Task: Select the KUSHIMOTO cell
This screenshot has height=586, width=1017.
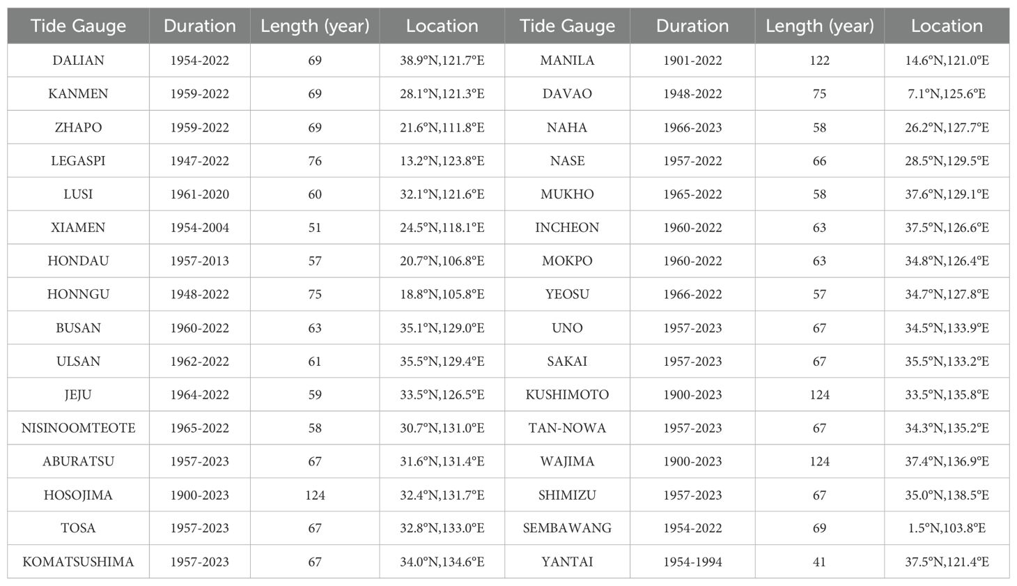Action: [x=567, y=395]
